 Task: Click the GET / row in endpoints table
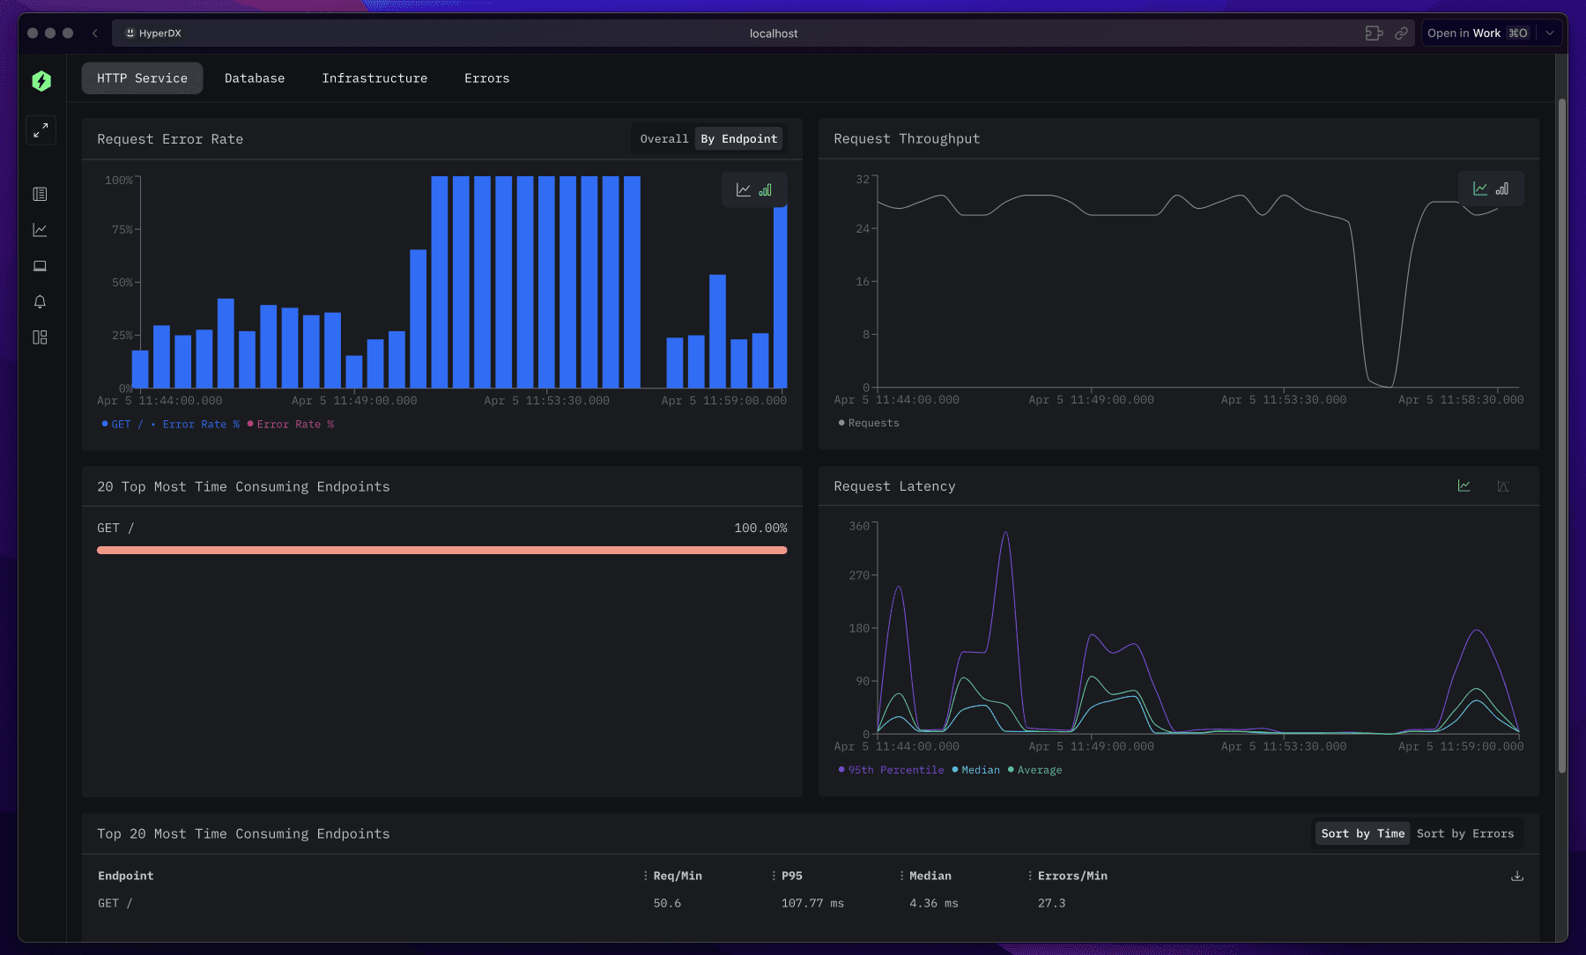pyautogui.click(x=811, y=903)
